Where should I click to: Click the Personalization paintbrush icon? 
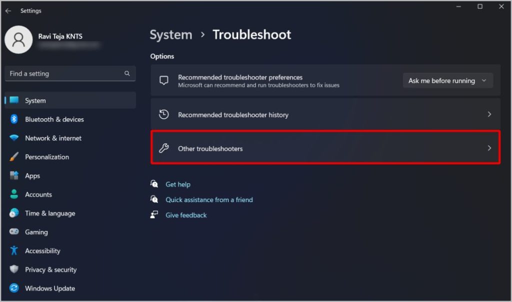14,157
